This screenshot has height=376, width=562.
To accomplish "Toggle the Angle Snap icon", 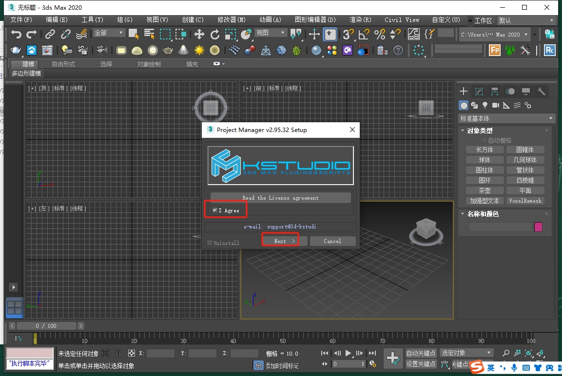I will pyautogui.click(x=364, y=35).
